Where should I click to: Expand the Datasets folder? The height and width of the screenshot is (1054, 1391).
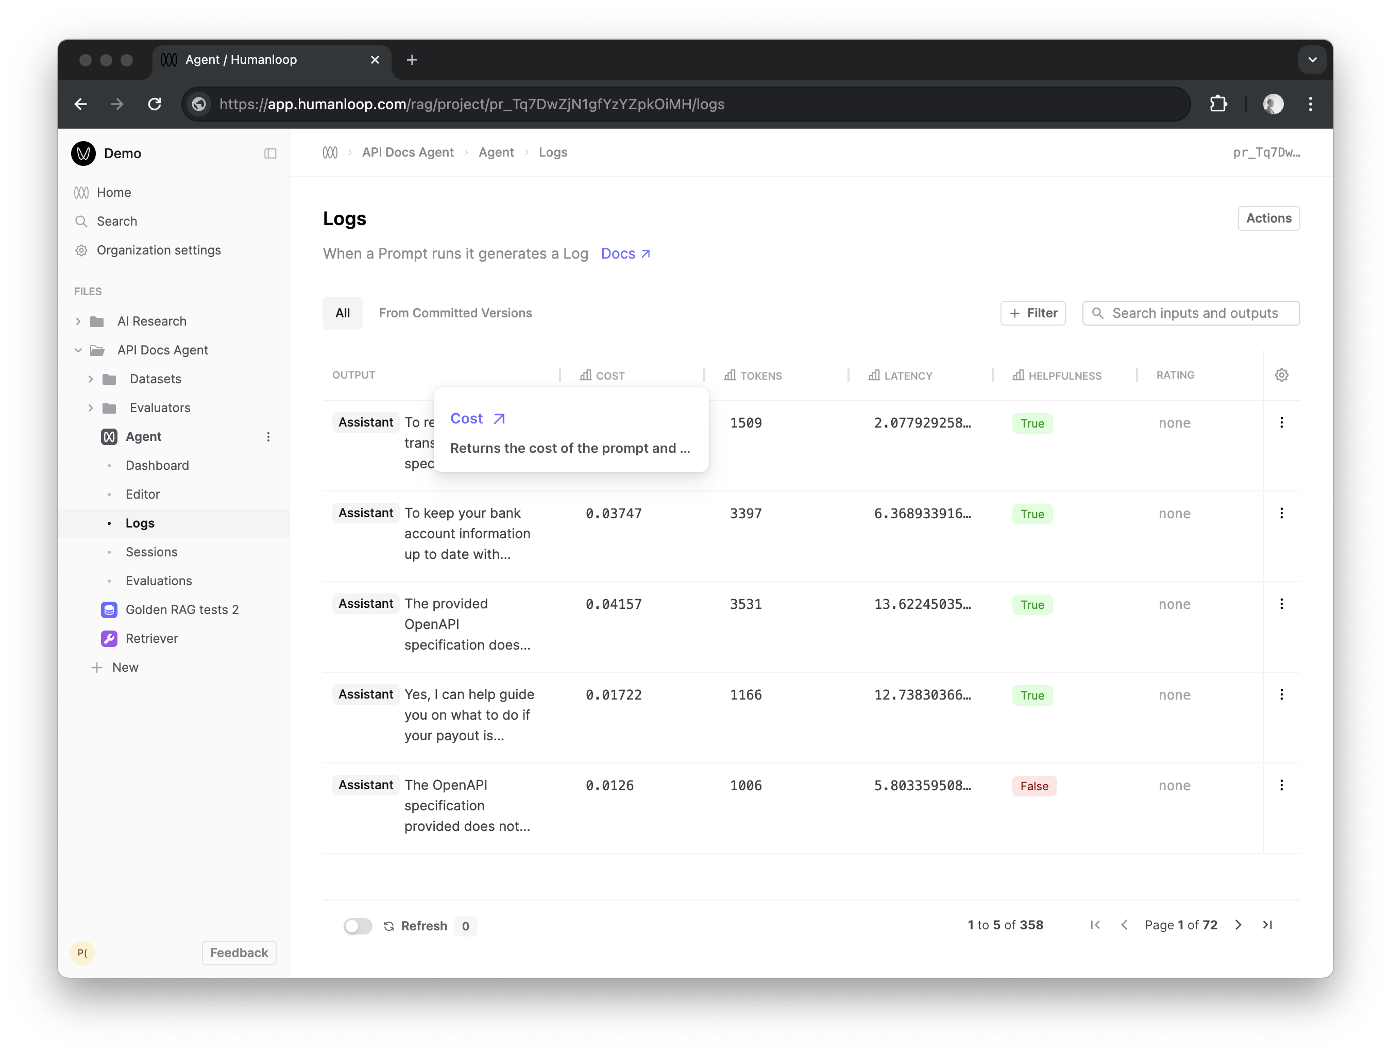click(x=91, y=379)
